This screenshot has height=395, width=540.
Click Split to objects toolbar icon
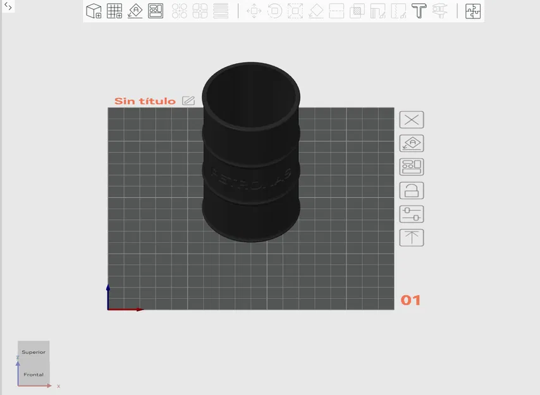click(x=180, y=11)
